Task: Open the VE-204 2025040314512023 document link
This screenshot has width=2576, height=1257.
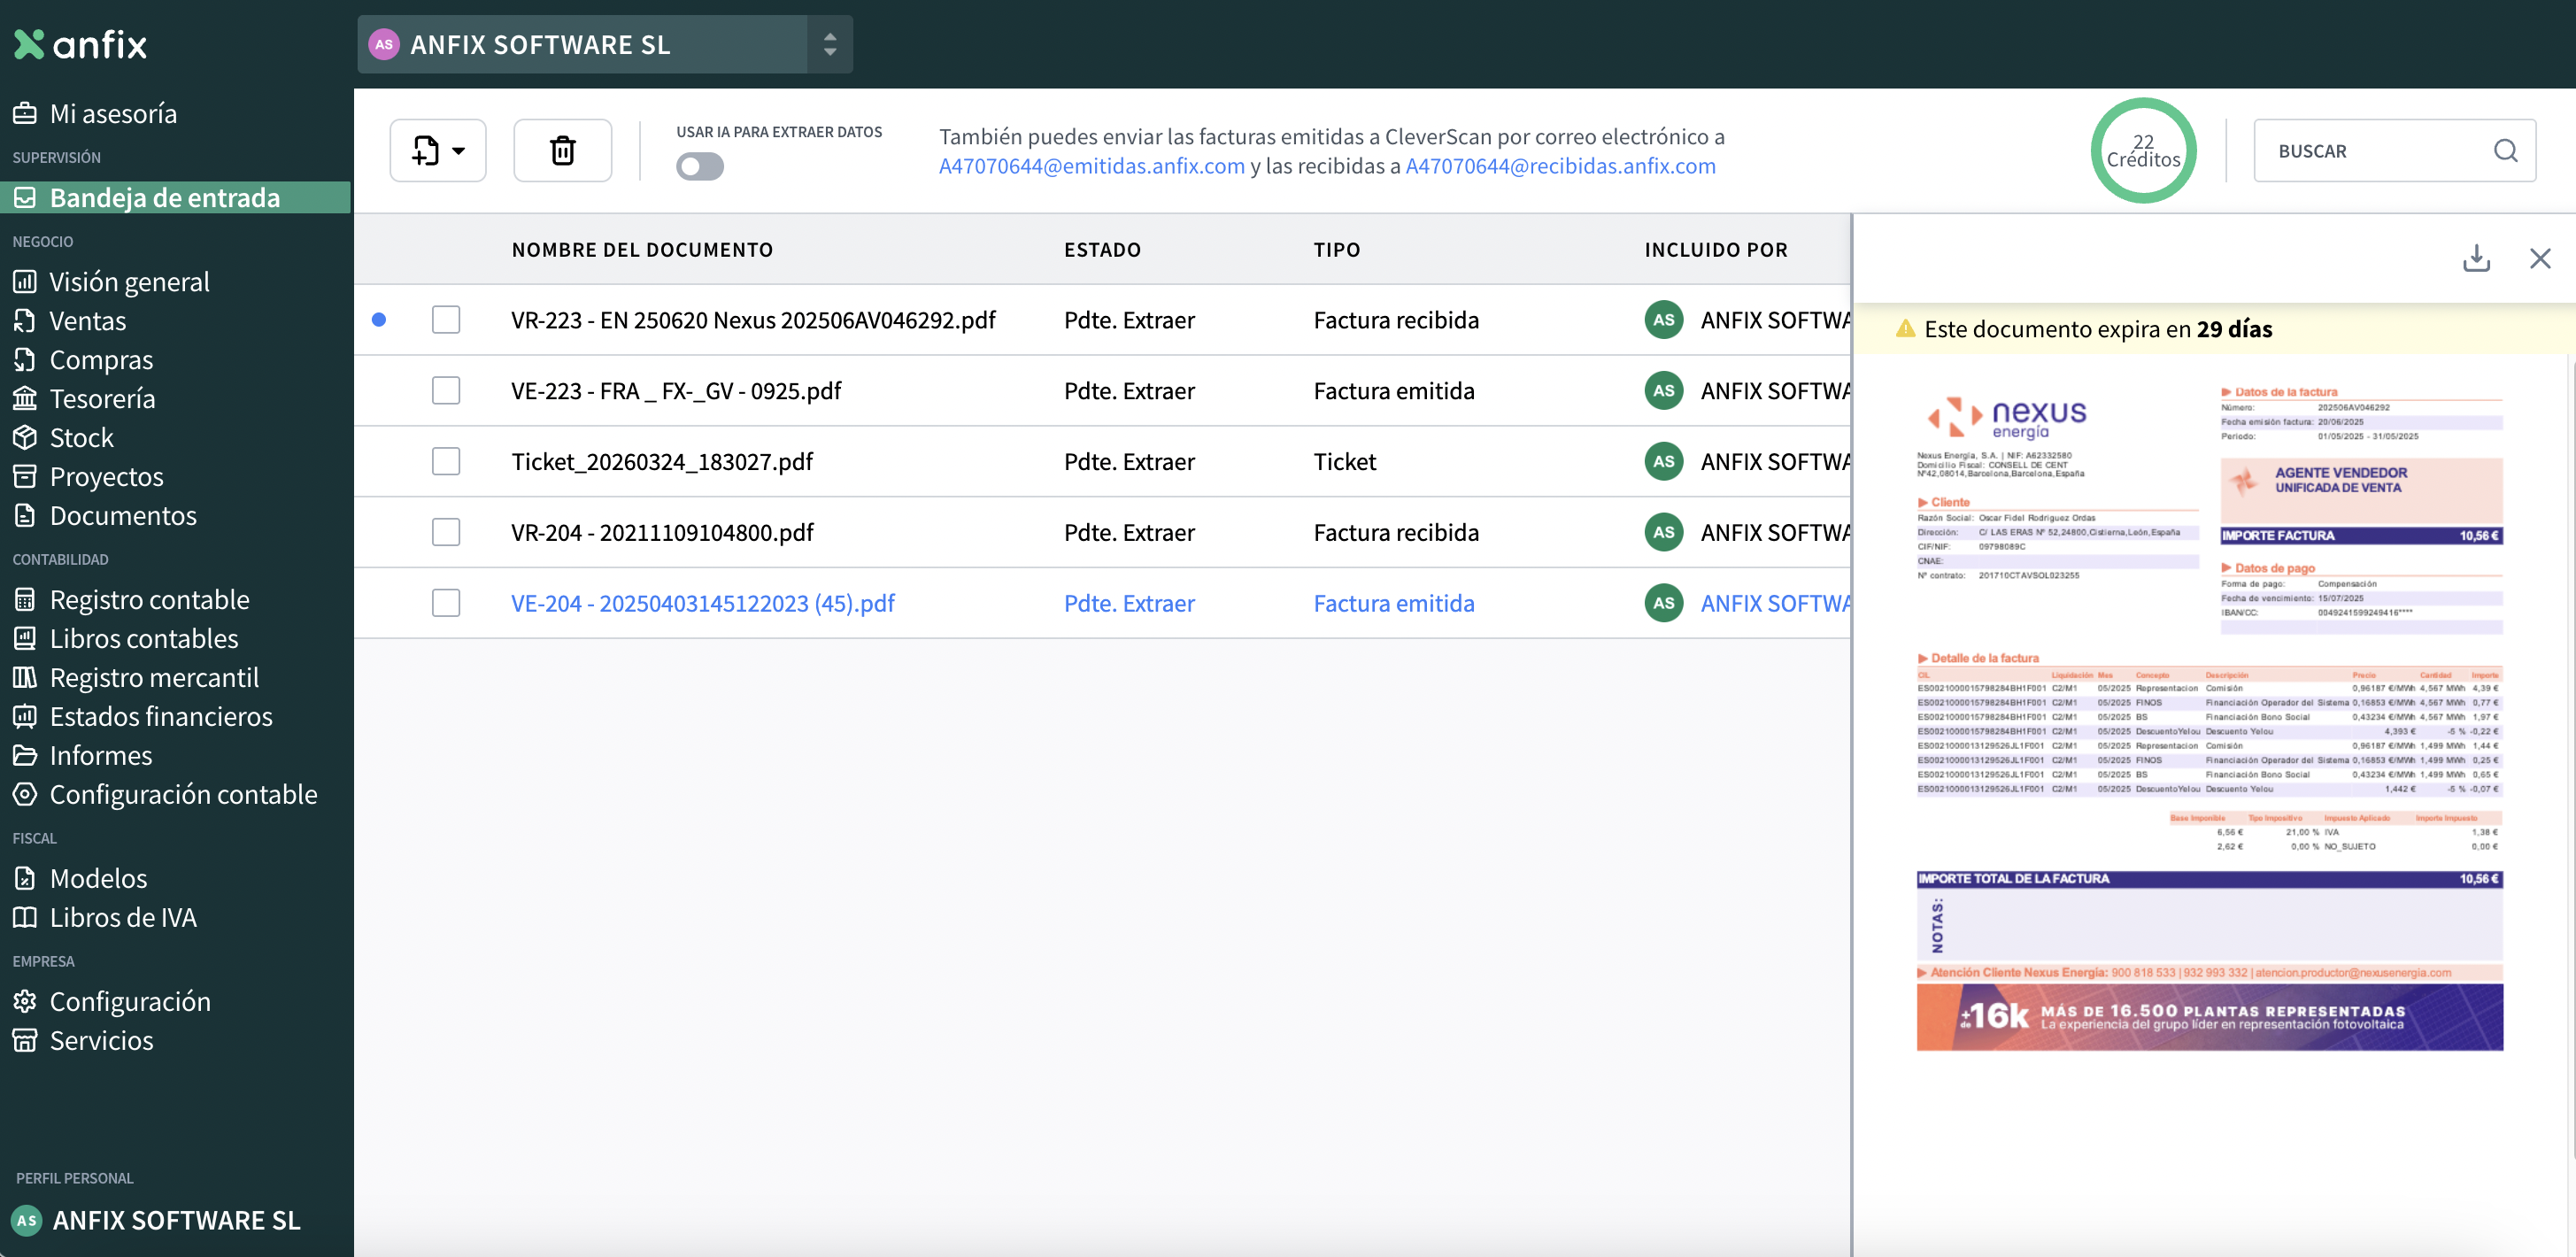Action: (702, 603)
